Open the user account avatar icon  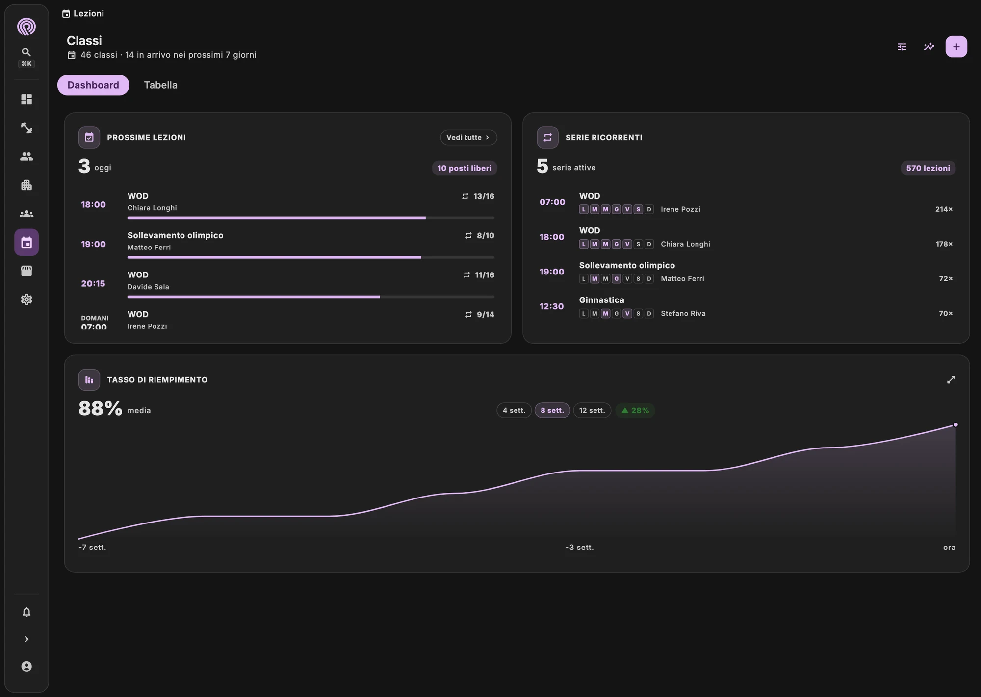click(26, 666)
